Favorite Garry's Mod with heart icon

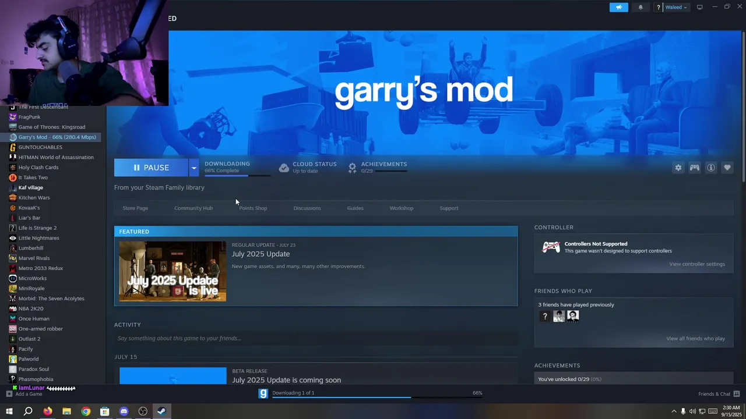[x=727, y=168]
